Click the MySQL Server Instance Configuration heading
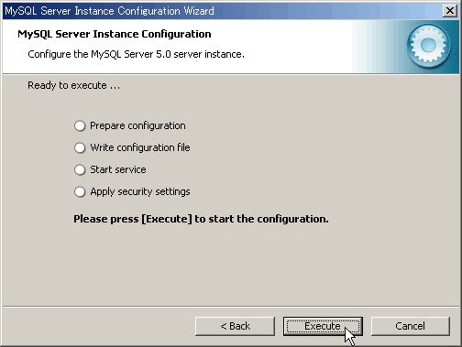 (x=115, y=34)
